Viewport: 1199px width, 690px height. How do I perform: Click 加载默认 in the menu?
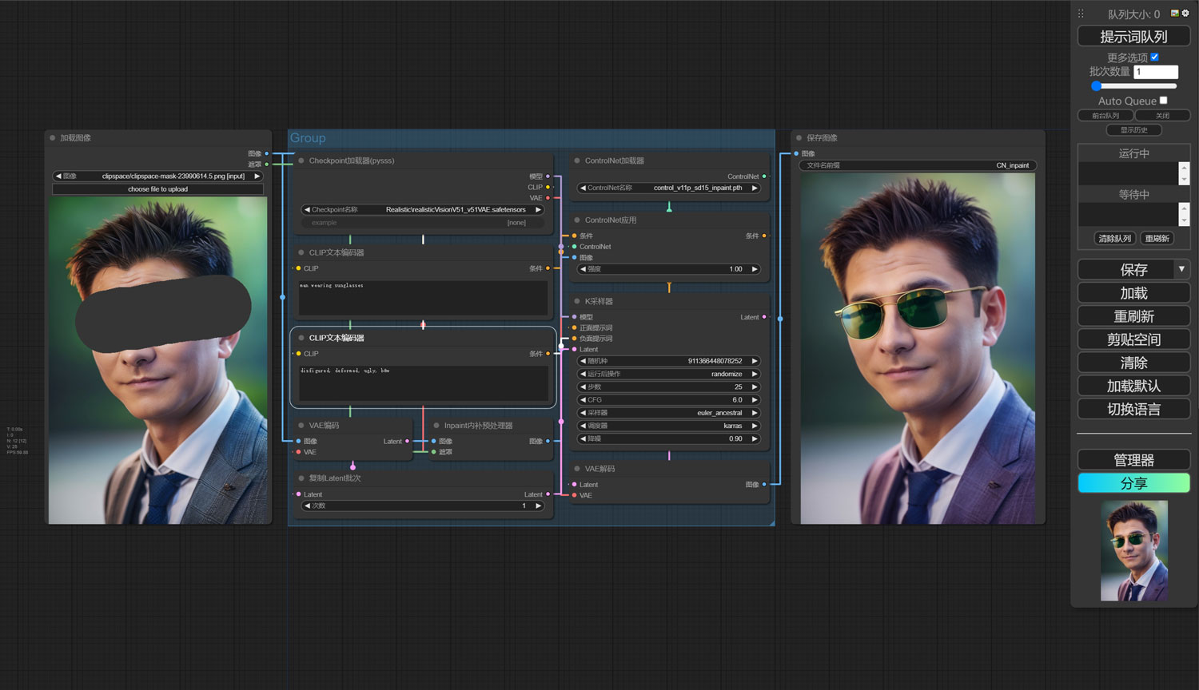(1133, 386)
